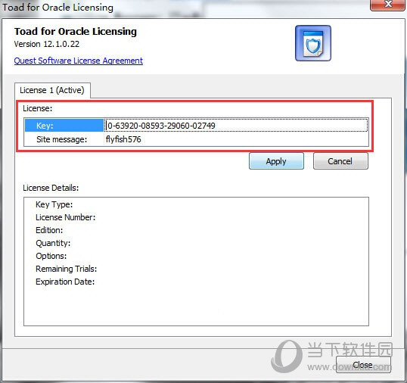Click the License Number: details row
This screenshot has width=407, height=383.
pyautogui.click(x=65, y=217)
